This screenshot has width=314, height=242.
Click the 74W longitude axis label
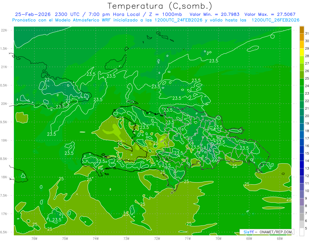(96, 238)
